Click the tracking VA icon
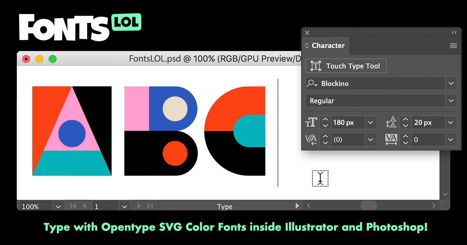 pyautogui.click(x=391, y=139)
